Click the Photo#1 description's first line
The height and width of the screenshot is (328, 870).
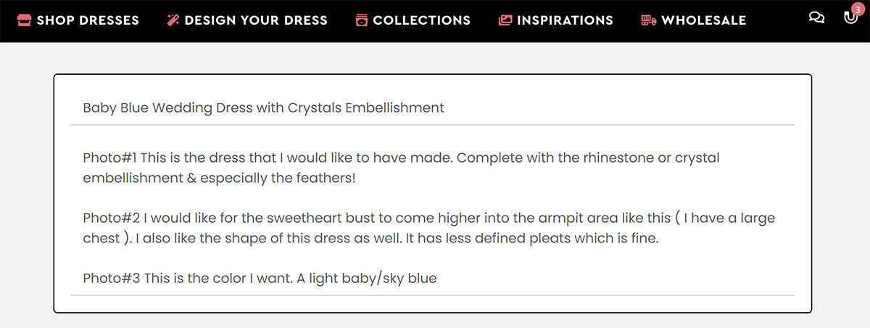click(x=401, y=157)
